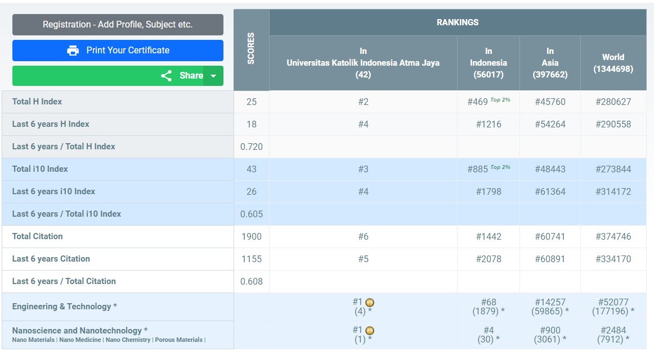The height and width of the screenshot is (352, 654).
Task: Select the In Asia column header
Action: coord(550,63)
